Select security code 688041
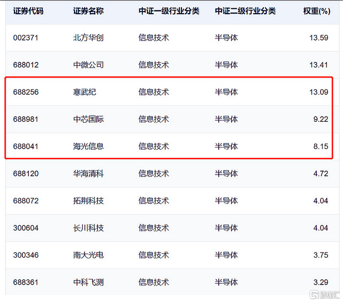Screen dimensions: 343x302 pos(25,147)
